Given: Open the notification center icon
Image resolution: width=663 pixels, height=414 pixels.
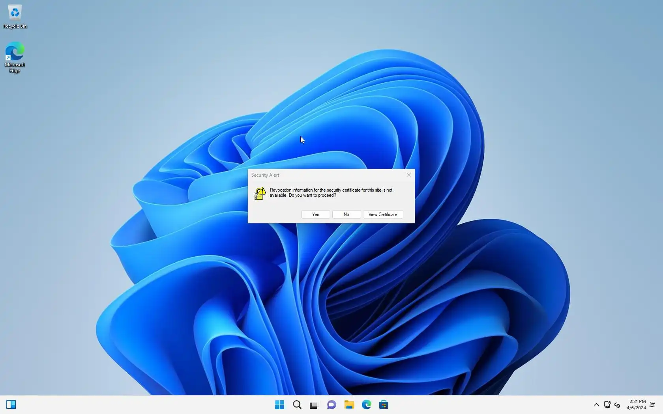Looking at the screenshot, I should pyautogui.click(x=652, y=405).
